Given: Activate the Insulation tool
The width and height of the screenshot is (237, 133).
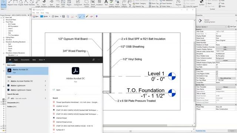Looking at the screenshot, I should point(99,3).
